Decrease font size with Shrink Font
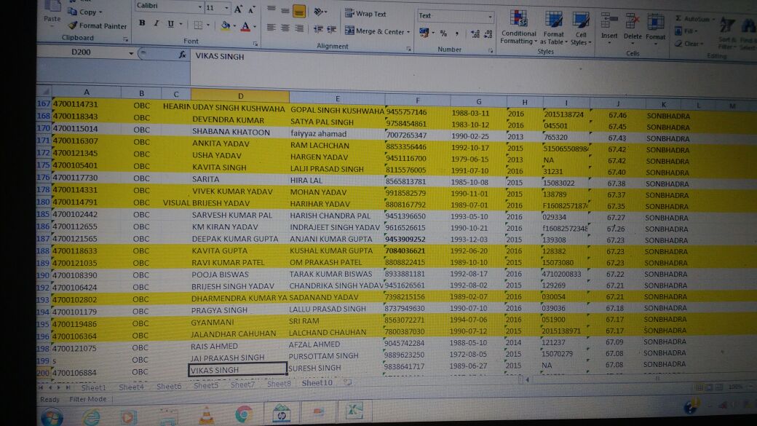Image resolution: width=757 pixels, height=426 pixels. tap(252, 9)
